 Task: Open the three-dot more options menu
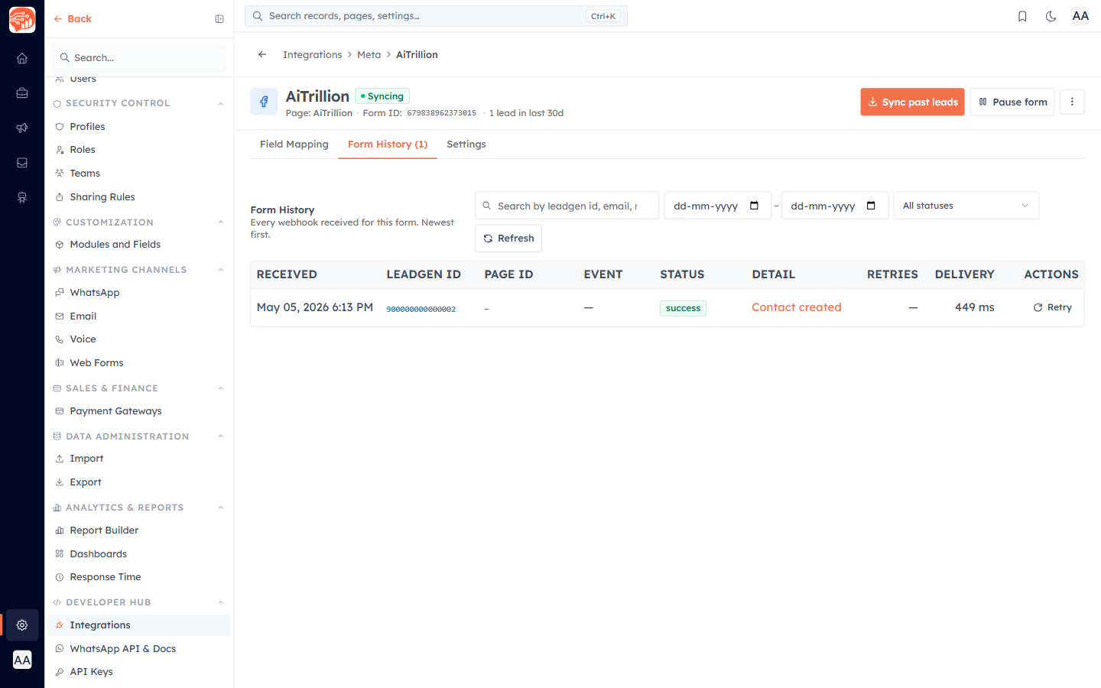point(1072,102)
